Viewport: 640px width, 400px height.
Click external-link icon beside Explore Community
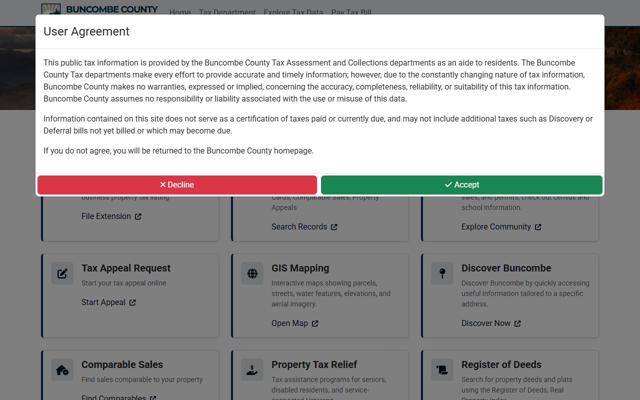[538, 227]
